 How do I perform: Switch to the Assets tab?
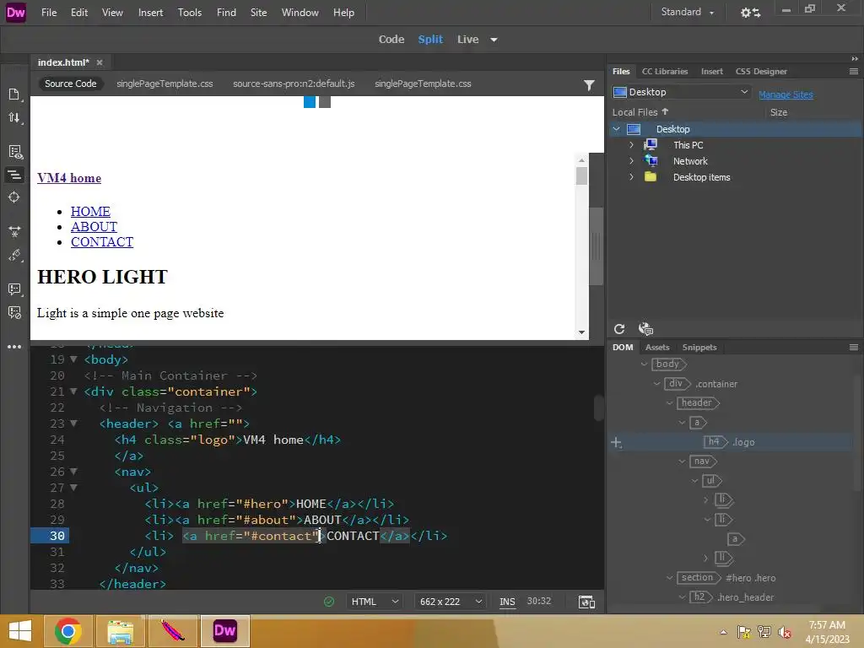pos(657,347)
